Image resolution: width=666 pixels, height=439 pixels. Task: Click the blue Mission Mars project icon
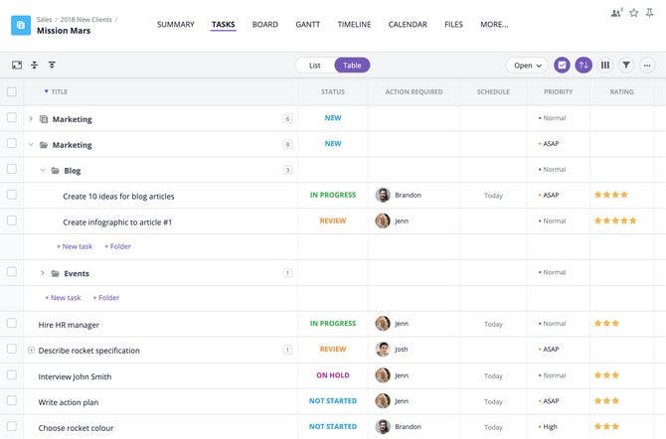pyautogui.click(x=21, y=26)
